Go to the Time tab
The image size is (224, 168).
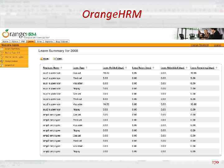pyautogui.click(x=39, y=41)
